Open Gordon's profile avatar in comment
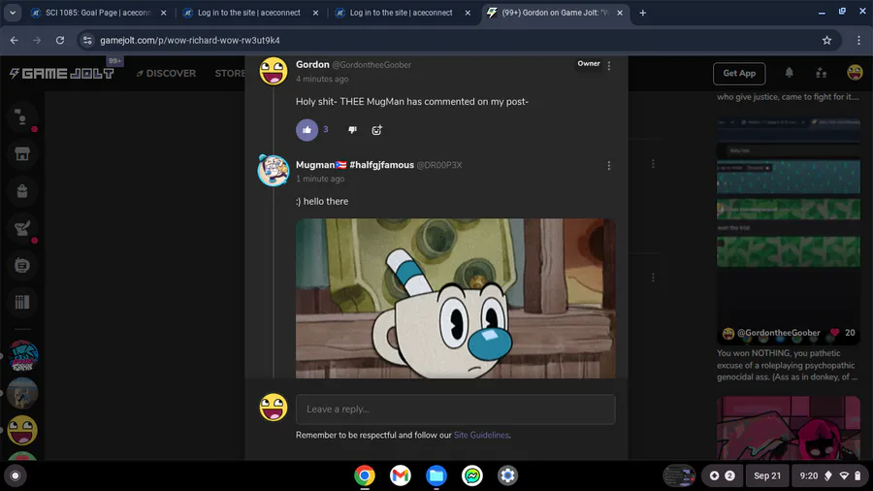This screenshot has width=873, height=491. click(274, 71)
